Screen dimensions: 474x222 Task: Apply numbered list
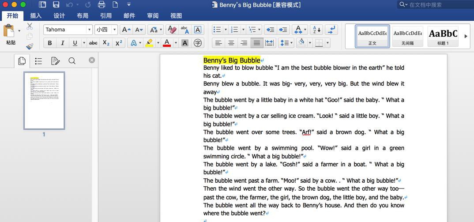click(235, 30)
